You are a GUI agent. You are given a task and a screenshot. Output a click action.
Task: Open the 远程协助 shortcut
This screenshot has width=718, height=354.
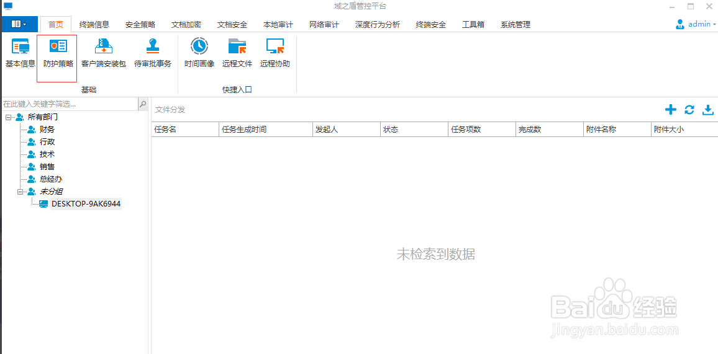point(275,54)
